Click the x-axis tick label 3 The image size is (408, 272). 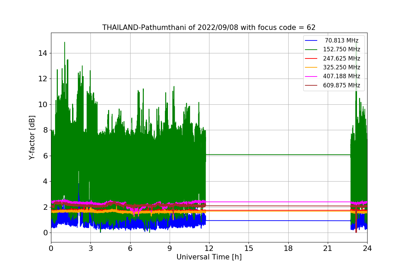click(x=90, y=248)
